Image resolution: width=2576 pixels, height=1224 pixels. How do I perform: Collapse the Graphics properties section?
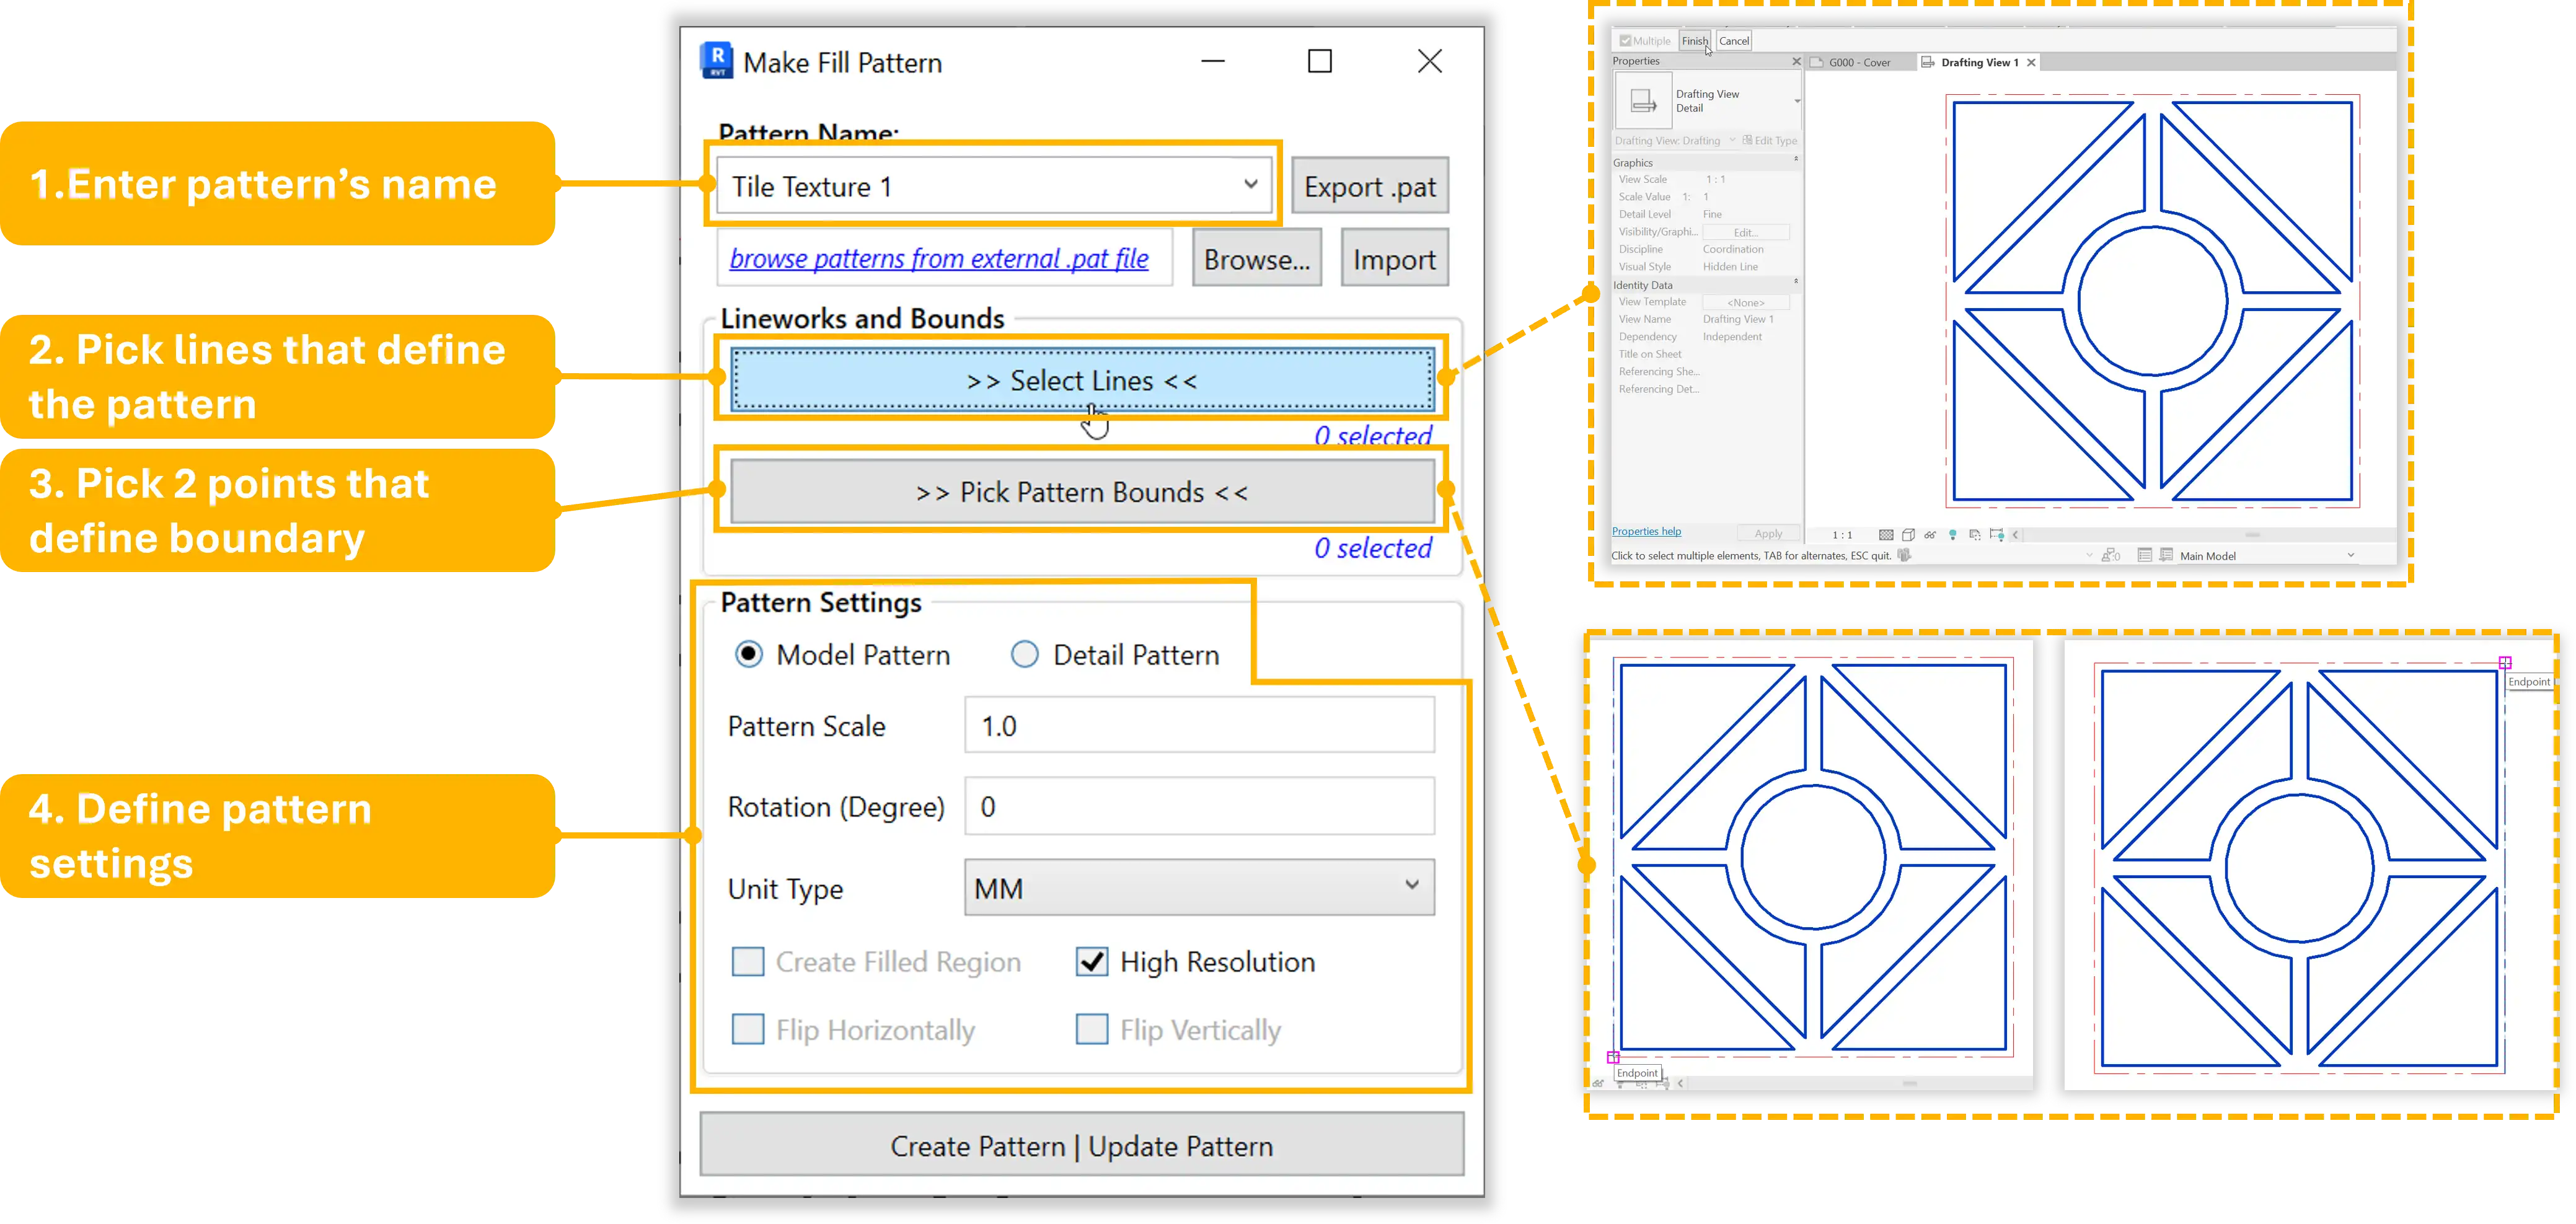click(1796, 160)
